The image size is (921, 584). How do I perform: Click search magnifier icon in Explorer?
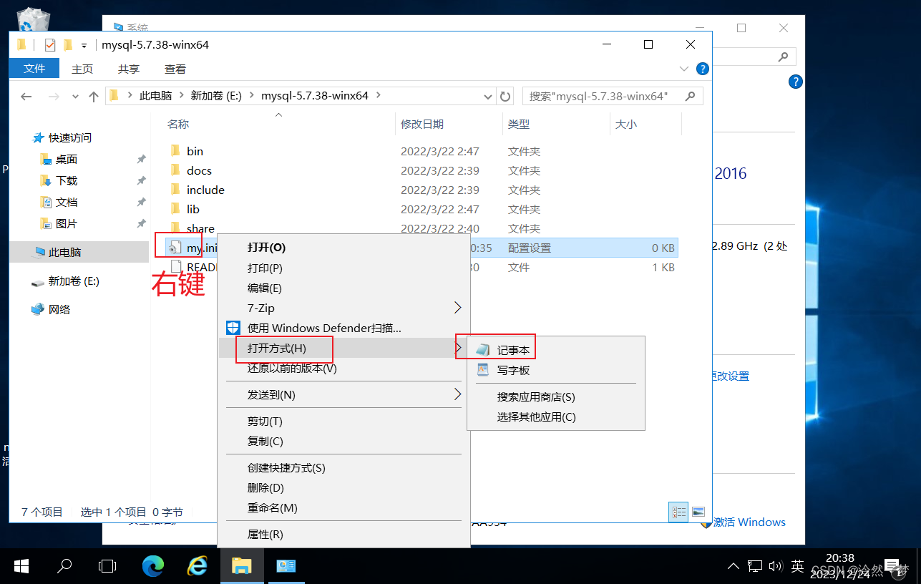(x=691, y=96)
